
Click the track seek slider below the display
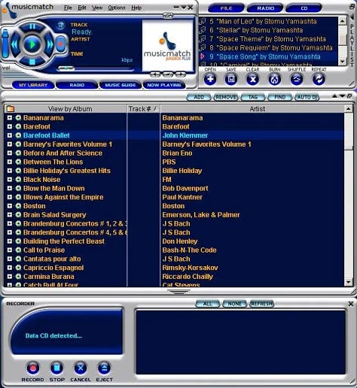[x=96, y=68]
